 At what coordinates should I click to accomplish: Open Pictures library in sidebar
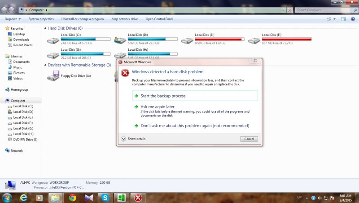(16, 73)
